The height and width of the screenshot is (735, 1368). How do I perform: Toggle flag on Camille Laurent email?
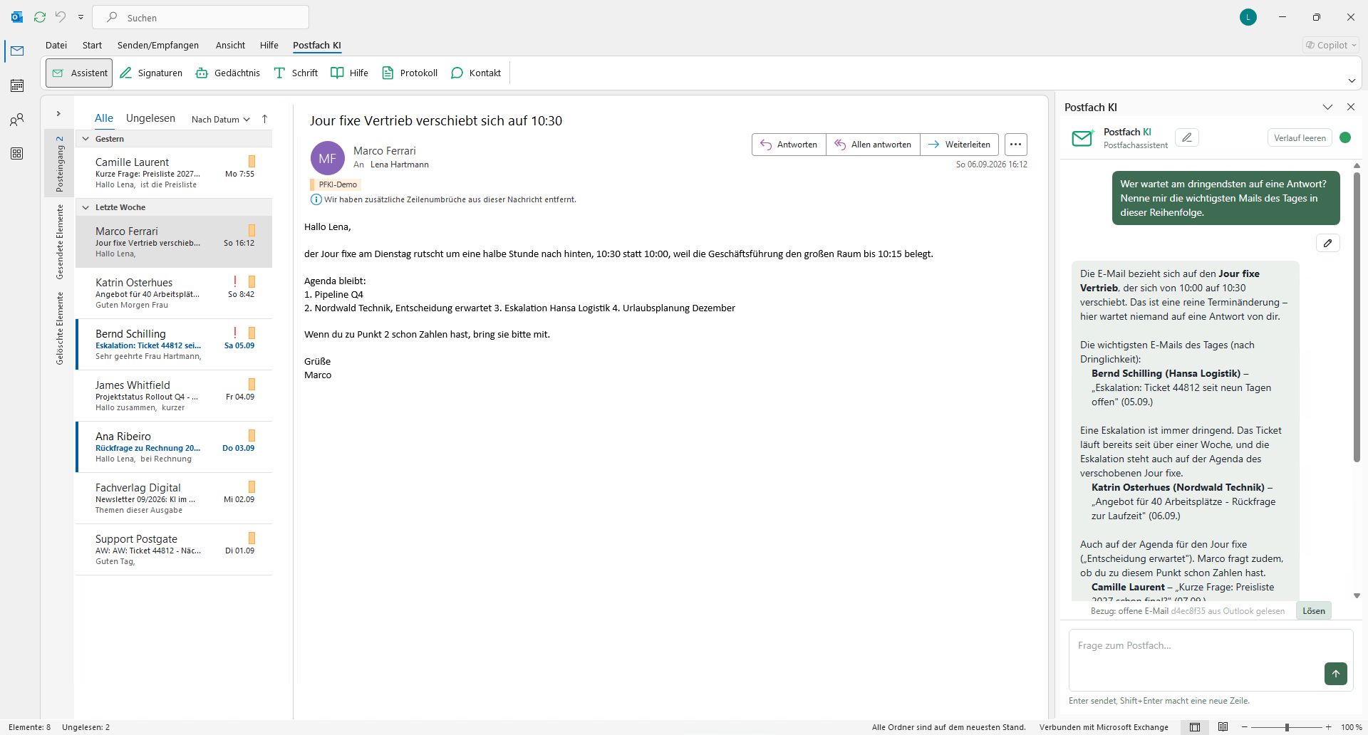252,161
